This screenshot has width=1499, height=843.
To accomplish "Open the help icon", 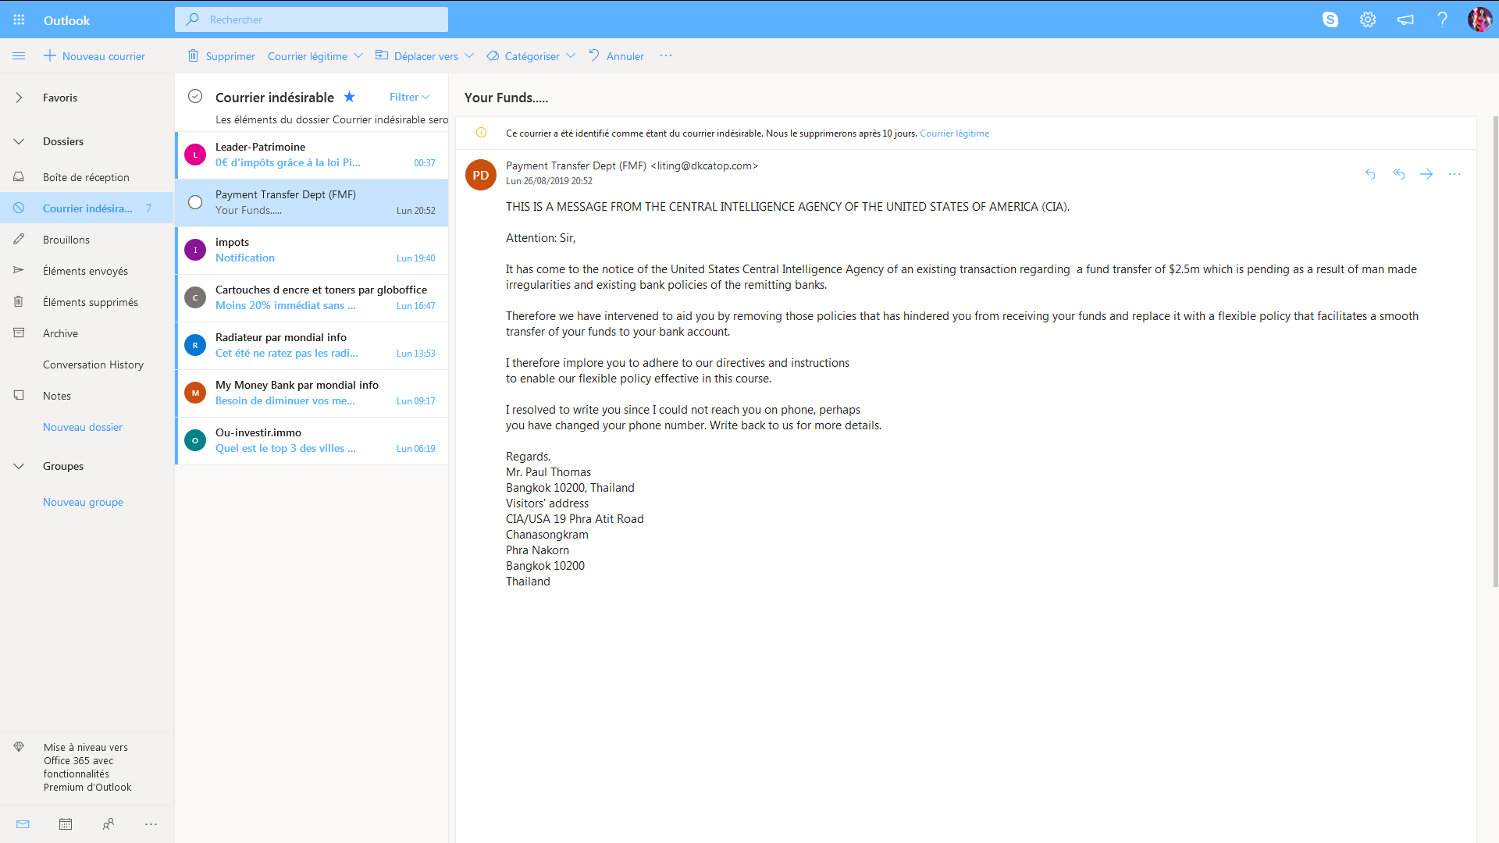I will (x=1442, y=20).
